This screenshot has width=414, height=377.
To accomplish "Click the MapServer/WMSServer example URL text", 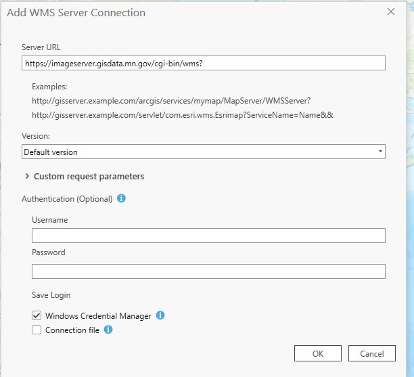I will click(171, 101).
